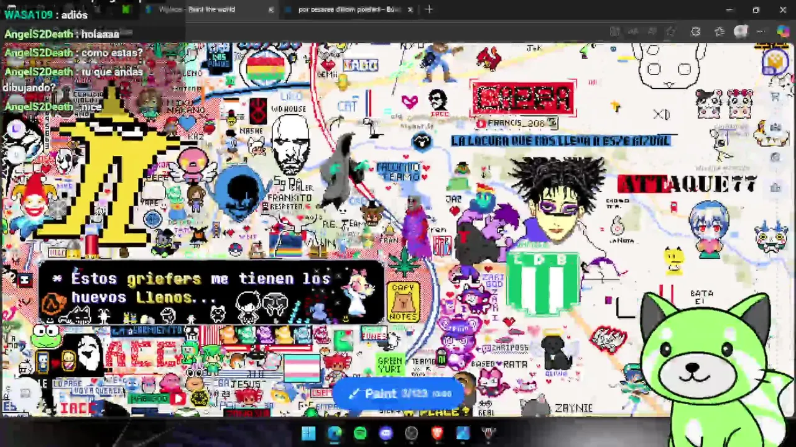The height and width of the screenshot is (447, 796).
Task: Open the browser Favorites star icon
Action: coord(719,32)
